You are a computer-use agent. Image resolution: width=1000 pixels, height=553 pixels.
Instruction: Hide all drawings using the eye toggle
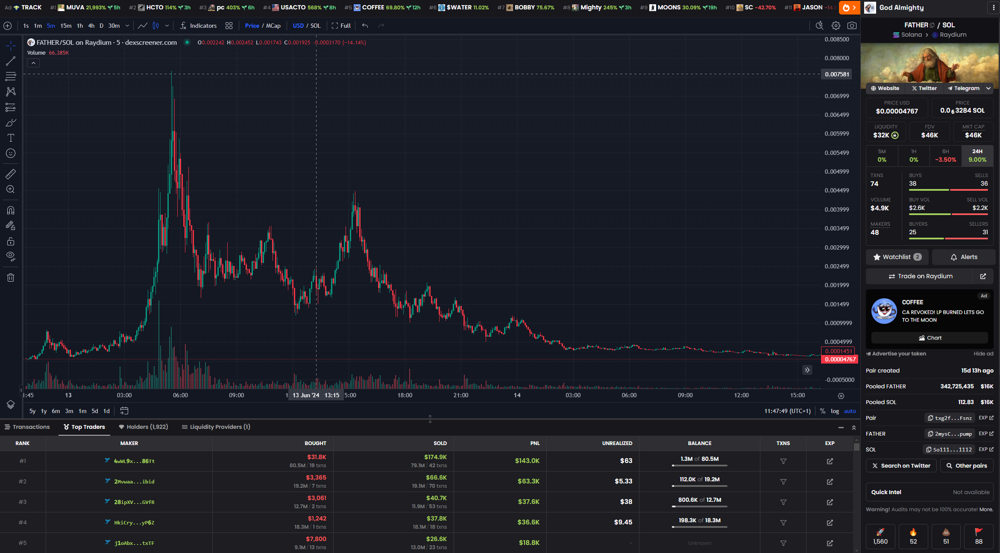click(x=11, y=256)
